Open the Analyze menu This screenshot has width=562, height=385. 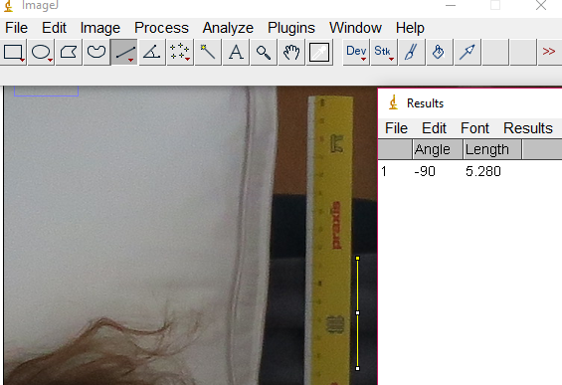pyautogui.click(x=228, y=28)
